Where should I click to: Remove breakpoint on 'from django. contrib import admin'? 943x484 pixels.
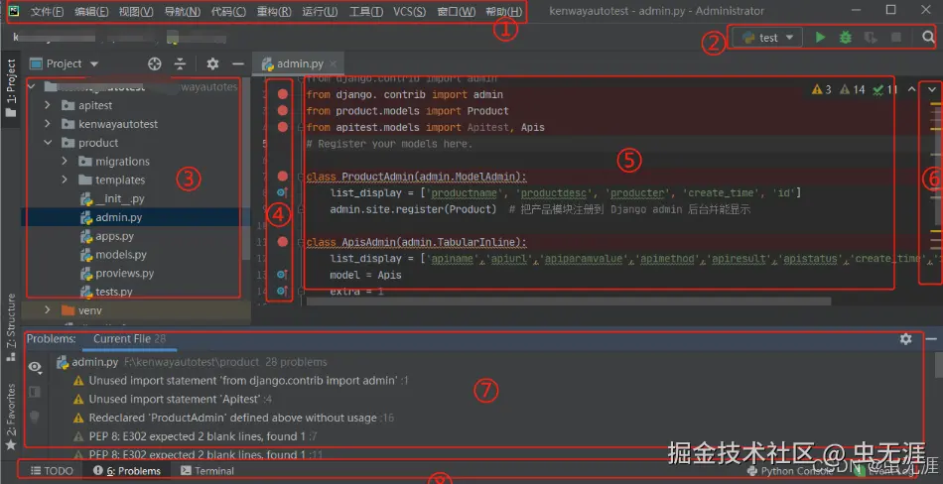pos(283,94)
